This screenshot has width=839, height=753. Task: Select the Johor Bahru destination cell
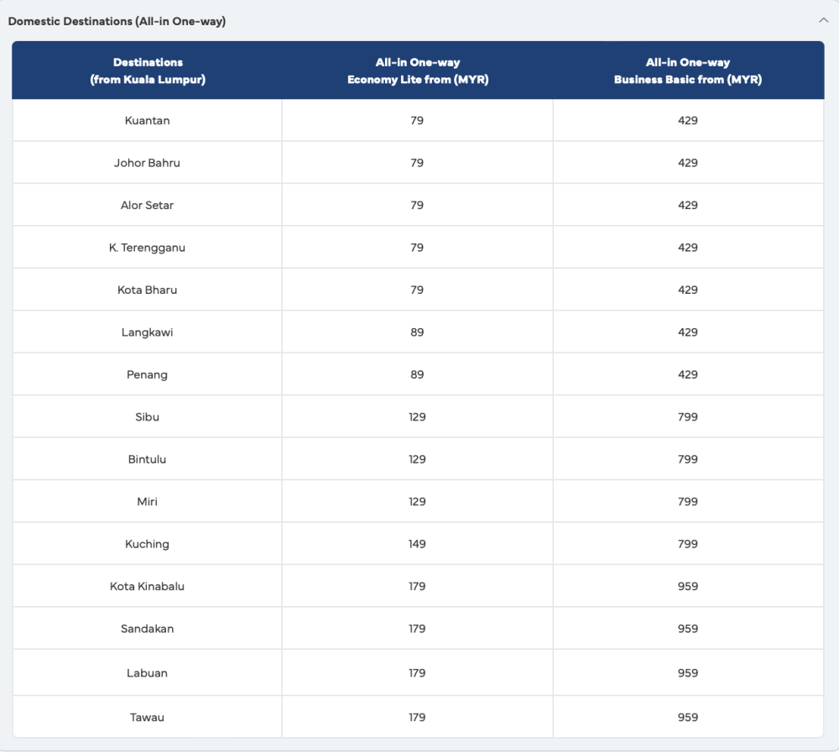click(148, 163)
